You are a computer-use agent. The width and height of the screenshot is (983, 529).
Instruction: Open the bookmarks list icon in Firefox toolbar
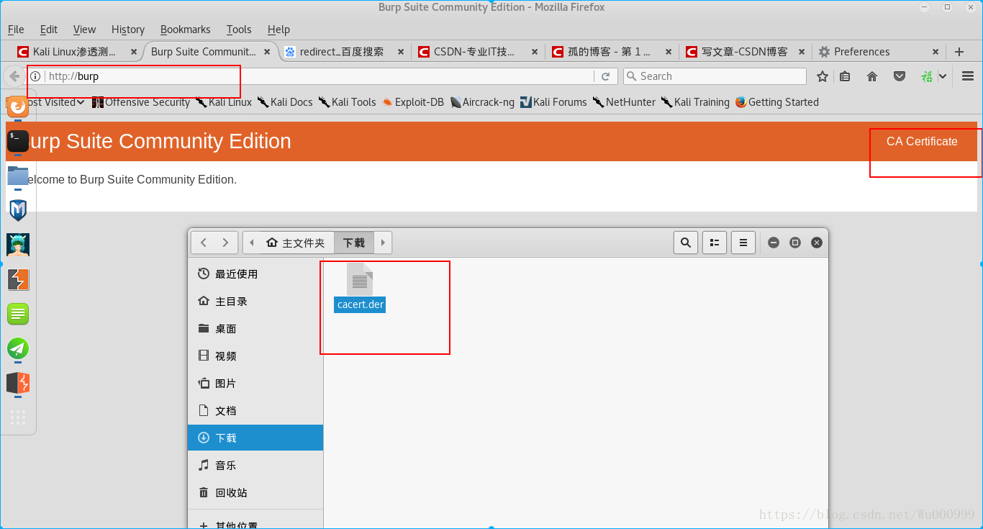click(845, 76)
